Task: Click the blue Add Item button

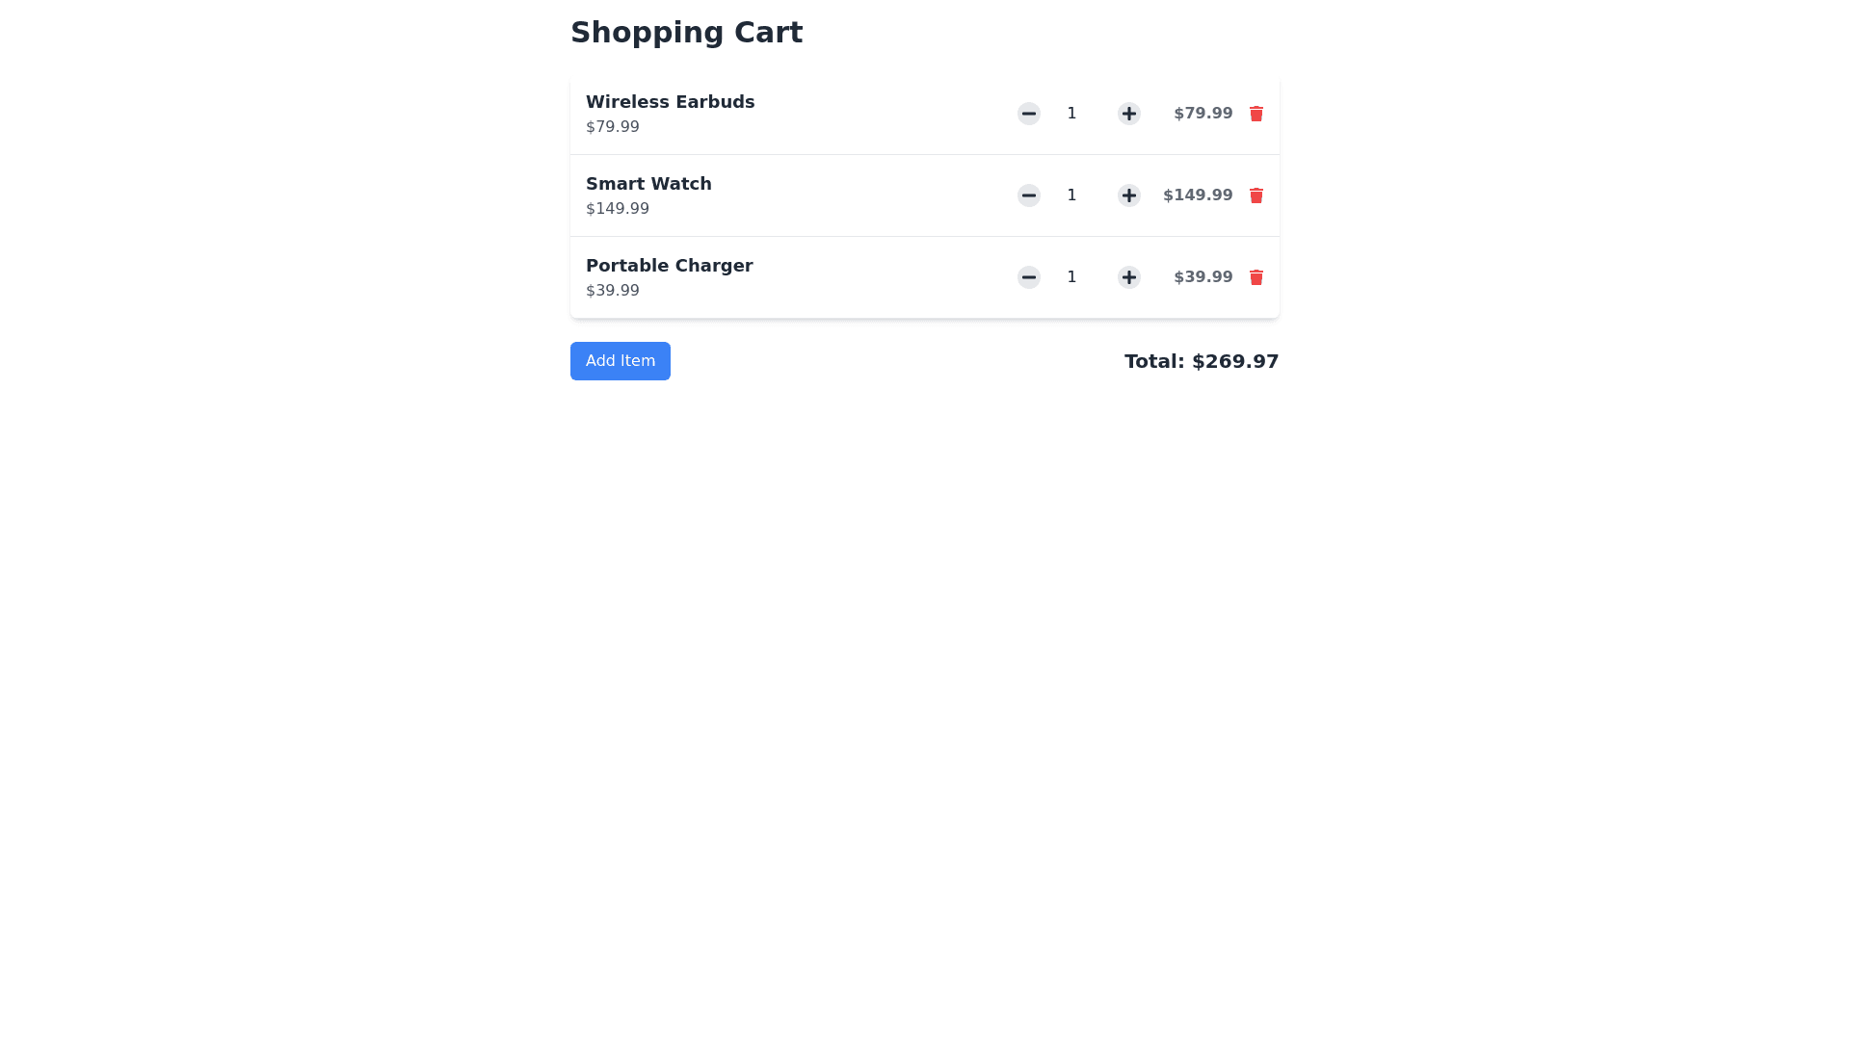Action: pos(620,361)
